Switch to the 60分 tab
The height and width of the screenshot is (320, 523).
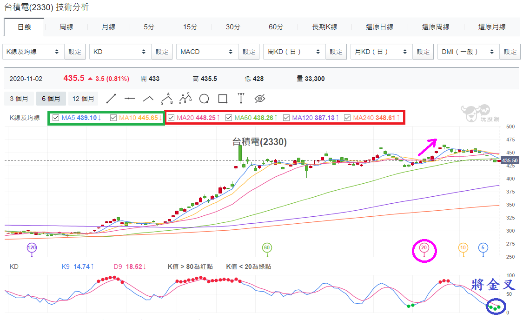pos(276,27)
